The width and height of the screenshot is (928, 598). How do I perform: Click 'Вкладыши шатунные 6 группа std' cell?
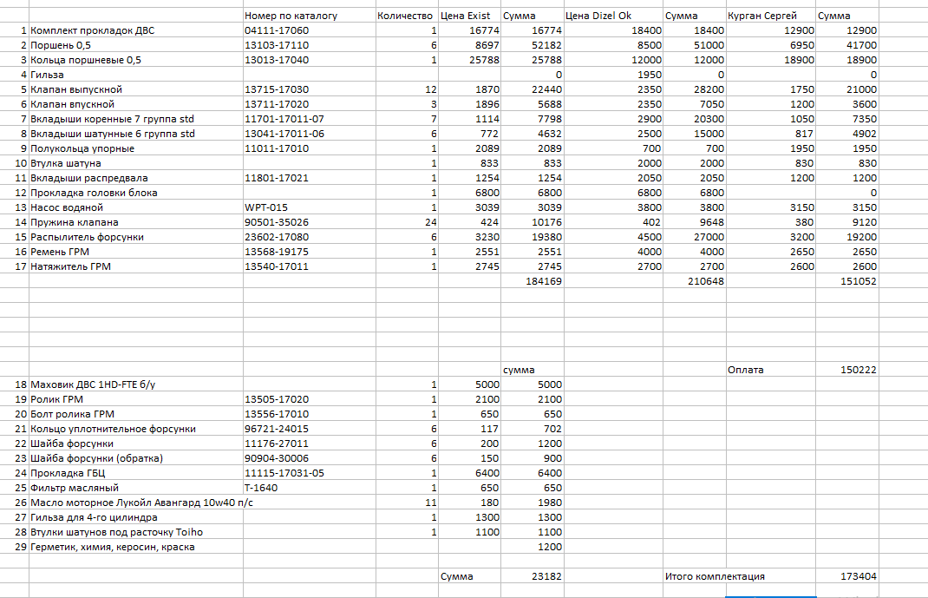click(136, 134)
